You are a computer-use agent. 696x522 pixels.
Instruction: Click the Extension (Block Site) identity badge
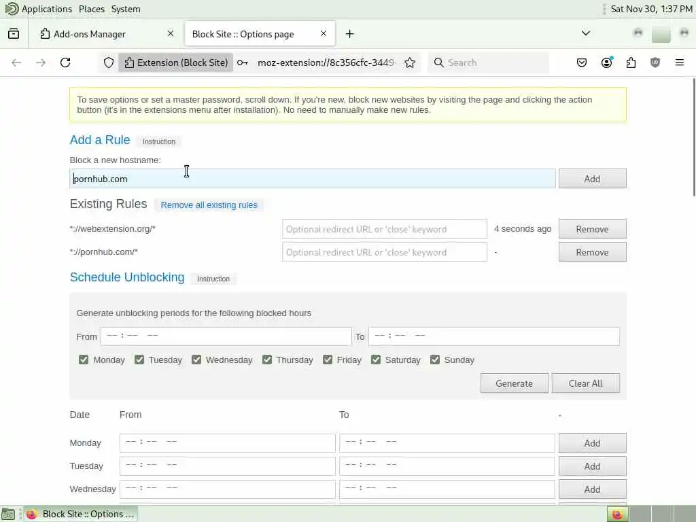(x=176, y=63)
